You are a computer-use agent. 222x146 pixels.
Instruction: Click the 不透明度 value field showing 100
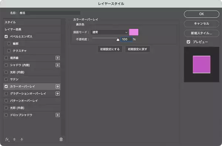click(x=126, y=39)
